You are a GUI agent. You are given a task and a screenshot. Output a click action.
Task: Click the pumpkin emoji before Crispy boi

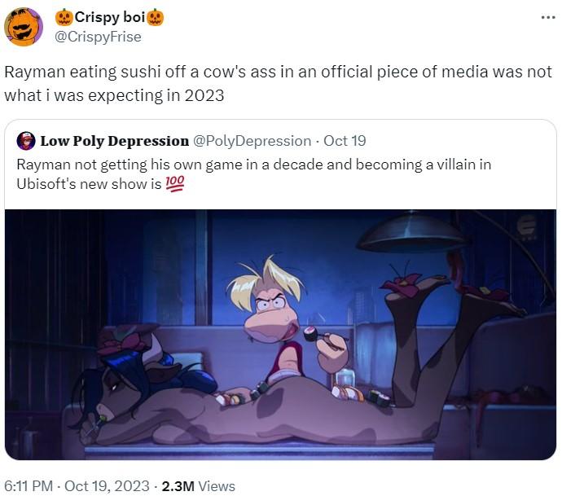point(64,17)
